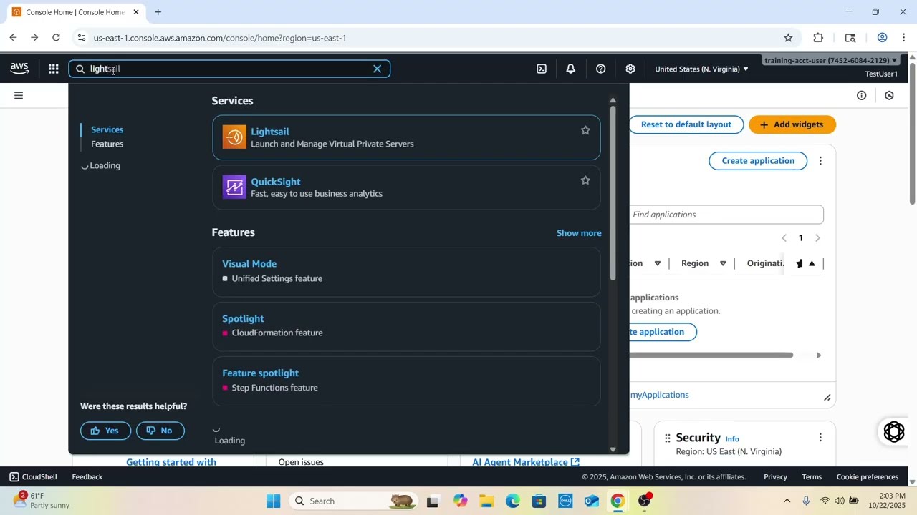Viewport: 917px width, 515px height.
Task: Open the AI Agent Marketplace link
Action: coord(526,462)
